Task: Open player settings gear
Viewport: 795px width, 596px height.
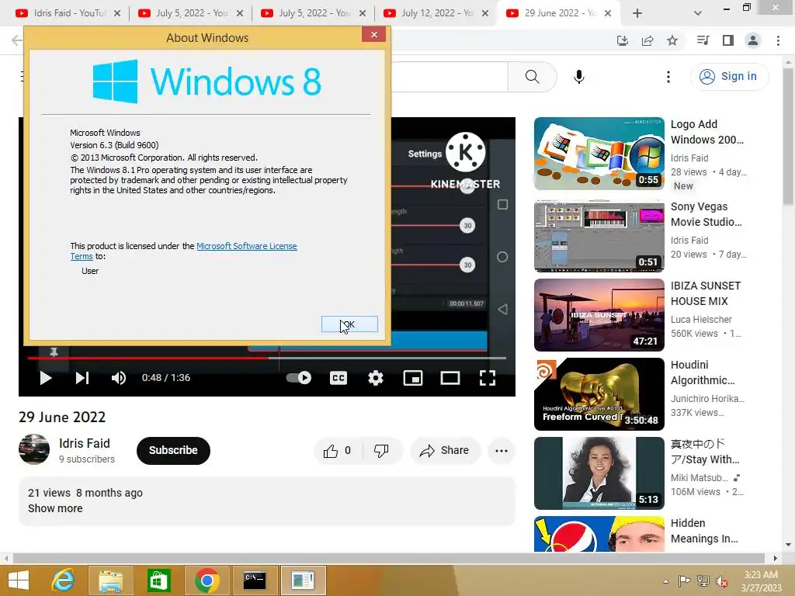Action: (x=376, y=378)
